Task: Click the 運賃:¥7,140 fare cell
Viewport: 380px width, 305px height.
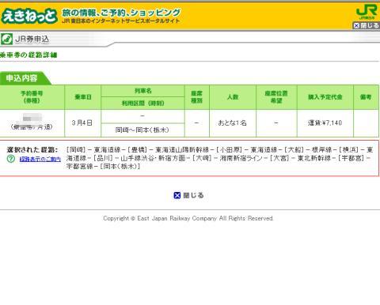Action: (325, 123)
